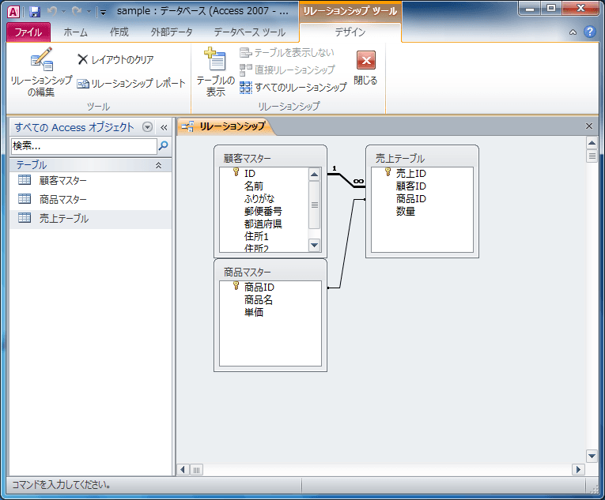Click Clear Layout (レイアウトのクリア)
Image resolution: width=605 pixels, height=500 pixels.
[x=115, y=59]
